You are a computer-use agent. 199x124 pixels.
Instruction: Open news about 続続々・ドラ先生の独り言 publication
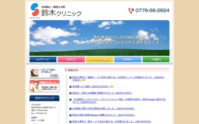118,78
